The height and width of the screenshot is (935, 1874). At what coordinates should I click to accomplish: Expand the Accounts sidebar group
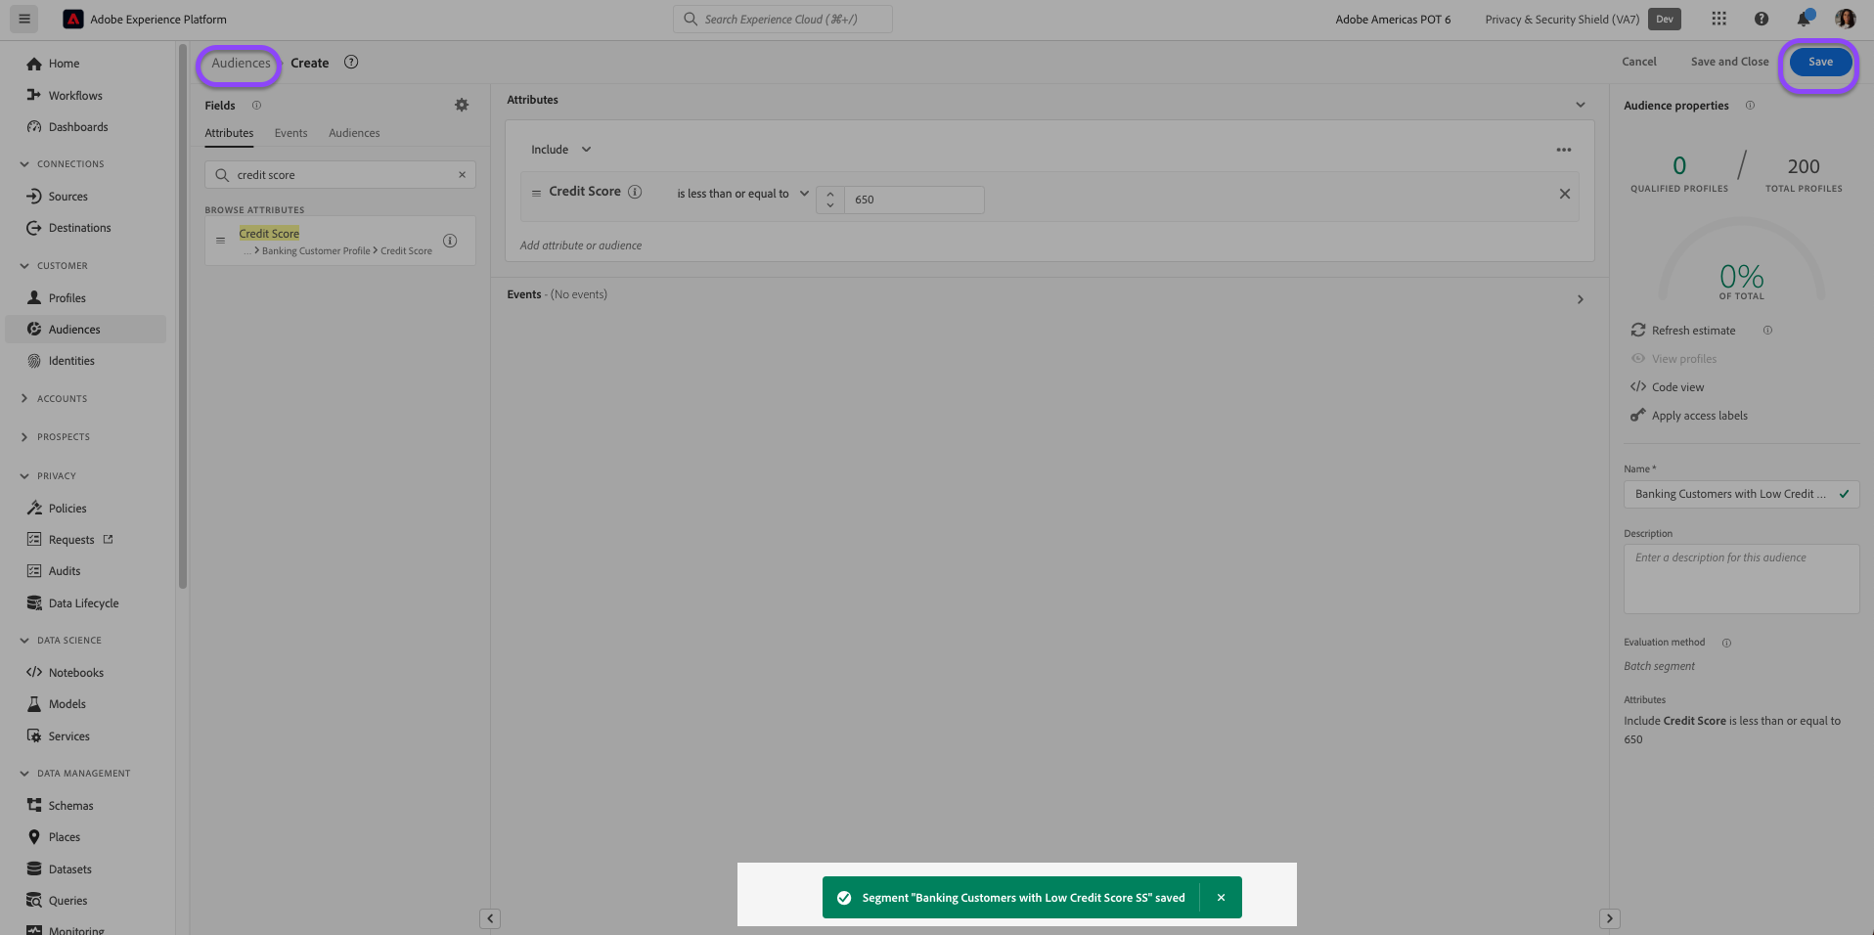pyautogui.click(x=24, y=399)
